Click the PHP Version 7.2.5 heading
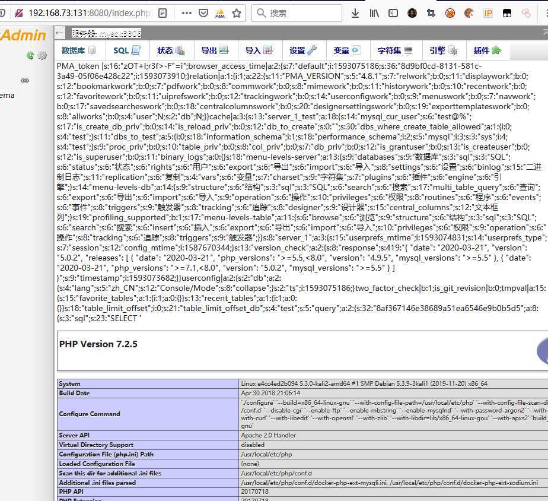The image size is (548, 501). pos(98,344)
